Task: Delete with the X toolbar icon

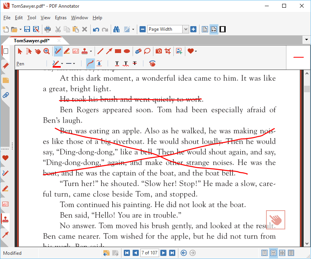Action: [85, 29]
